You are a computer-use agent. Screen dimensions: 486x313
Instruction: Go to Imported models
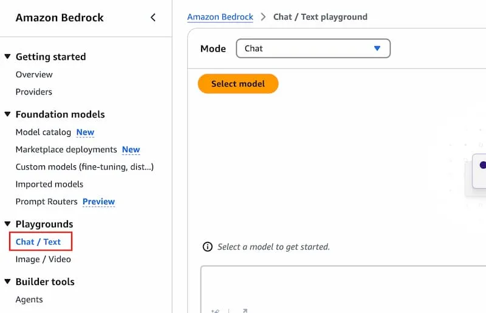tap(49, 184)
